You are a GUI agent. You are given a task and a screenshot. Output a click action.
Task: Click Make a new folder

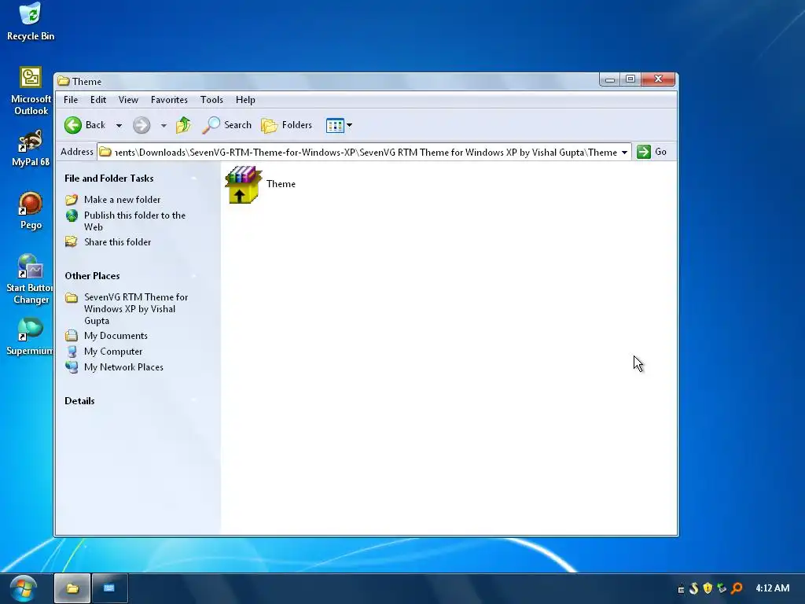[x=122, y=199]
